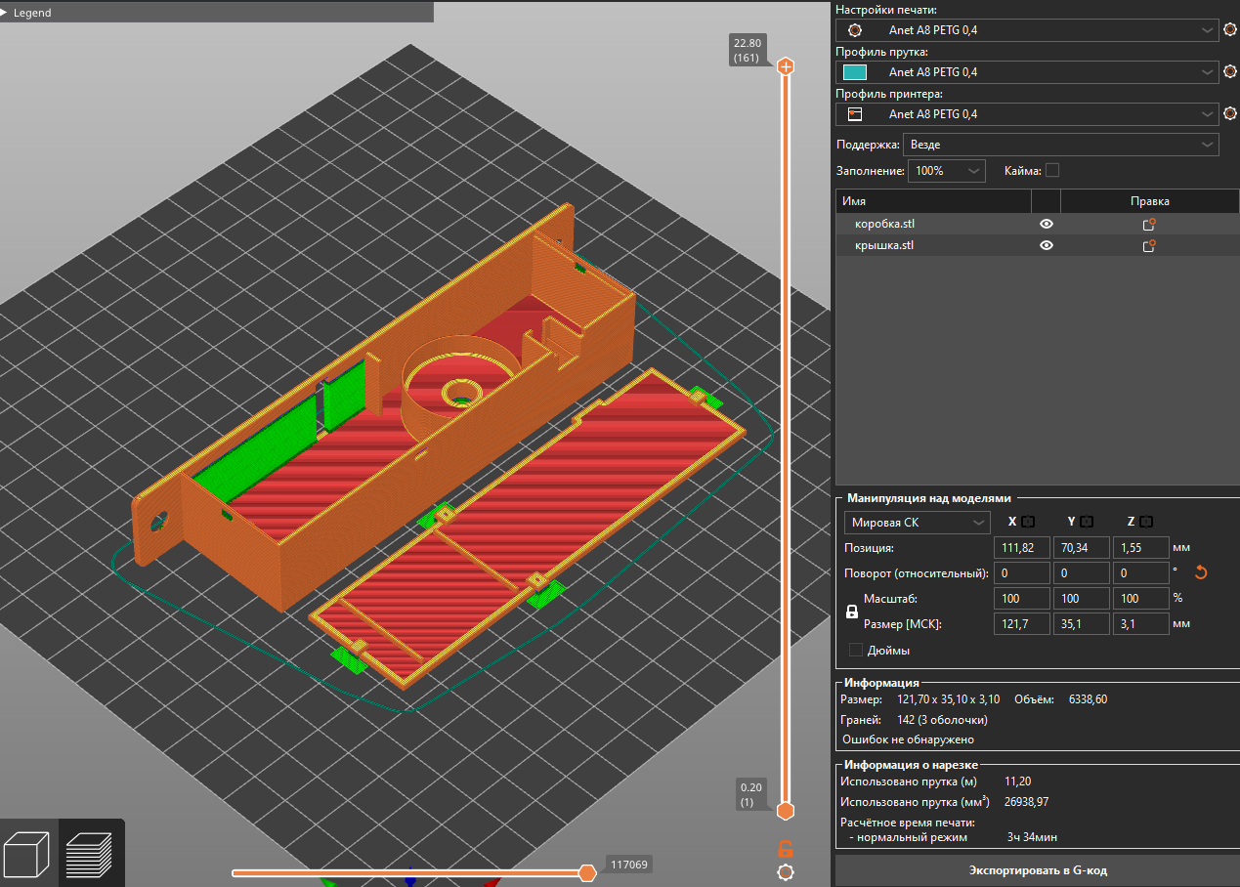Enable the Кайма checkbox

(1052, 171)
